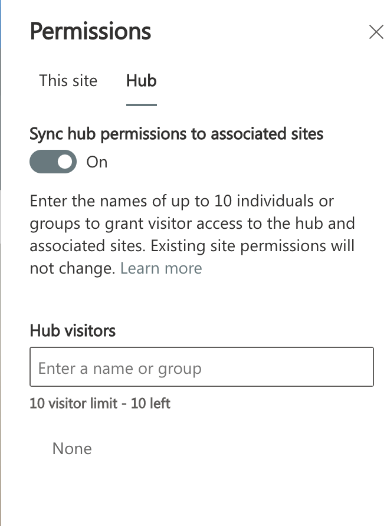Focus the Enter a name or group field
The width and height of the screenshot is (387, 526).
(202, 367)
